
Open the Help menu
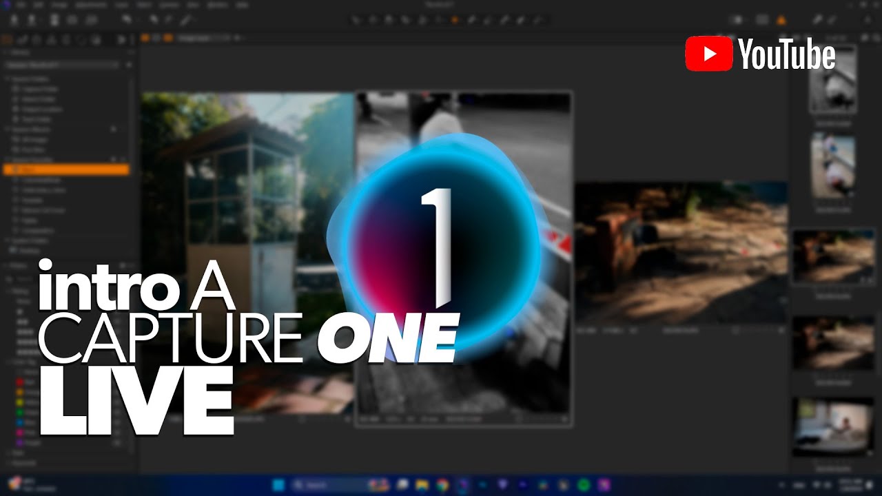tap(242, 5)
